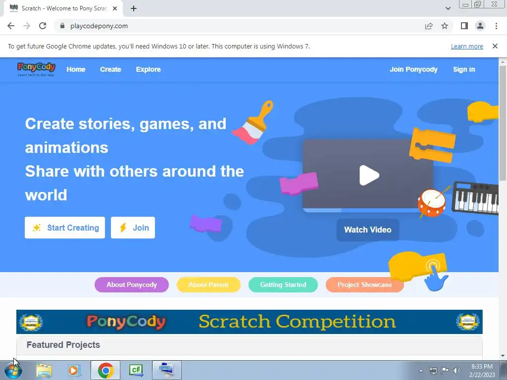This screenshot has height=380, width=507.
Task: Dismiss the Chrome update notification bar
Action: (x=495, y=46)
